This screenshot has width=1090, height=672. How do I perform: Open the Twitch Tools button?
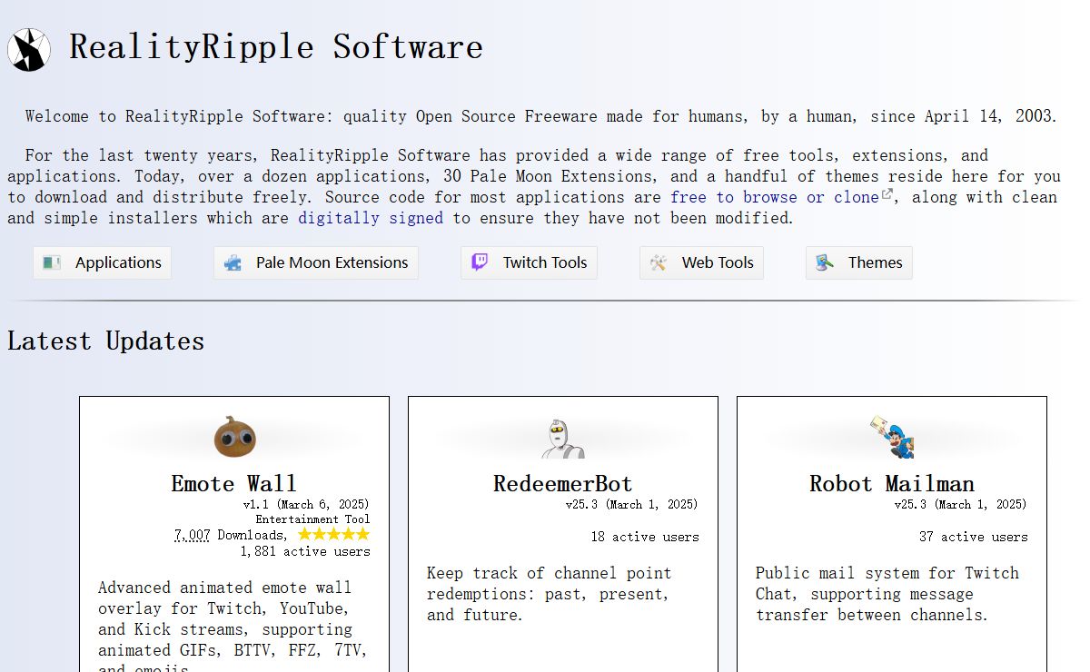point(529,262)
